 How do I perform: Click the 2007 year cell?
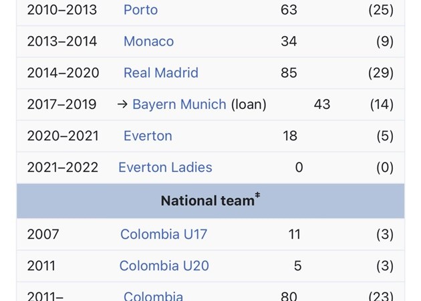(43, 234)
